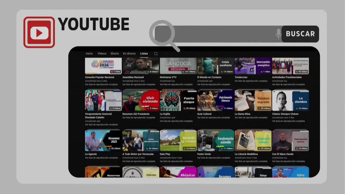Open Asamblea Nacional playlist thumbnail
Screen dimensions: 345x194
141,66
